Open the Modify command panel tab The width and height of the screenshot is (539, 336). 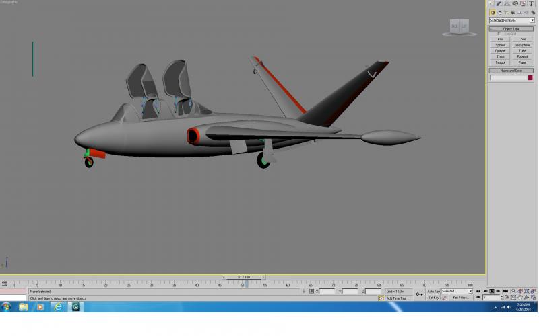click(499, 3)
